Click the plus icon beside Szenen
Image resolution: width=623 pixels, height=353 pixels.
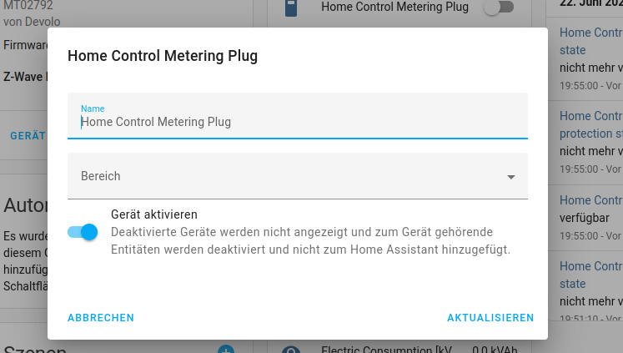226,349
